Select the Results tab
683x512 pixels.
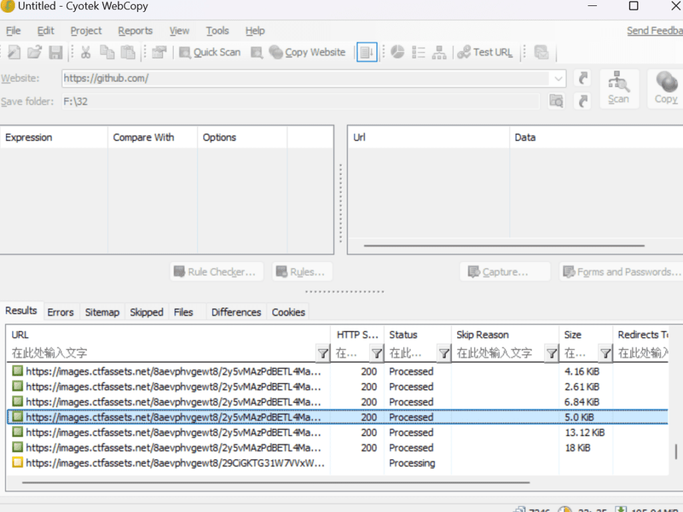click(x=21, y=311)
